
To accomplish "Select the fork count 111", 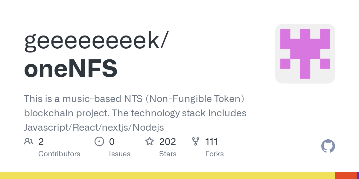I will [x=212, y=141].
